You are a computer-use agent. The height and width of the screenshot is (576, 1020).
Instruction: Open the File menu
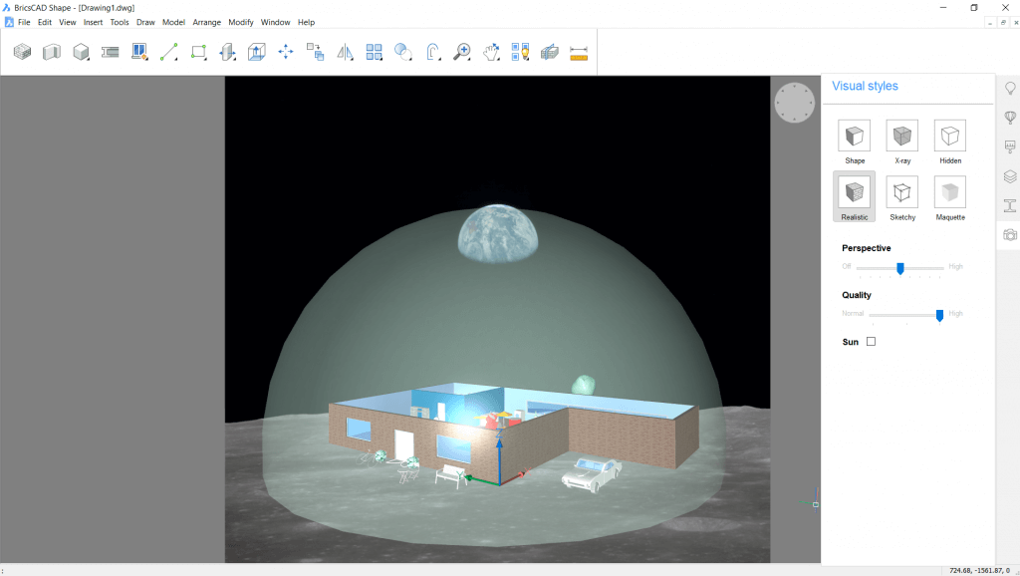click(24, 22)
